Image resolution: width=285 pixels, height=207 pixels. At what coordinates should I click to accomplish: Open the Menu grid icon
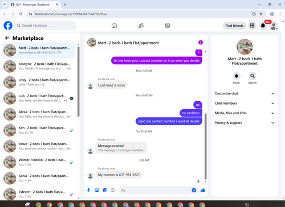click(x=252, y=26)
